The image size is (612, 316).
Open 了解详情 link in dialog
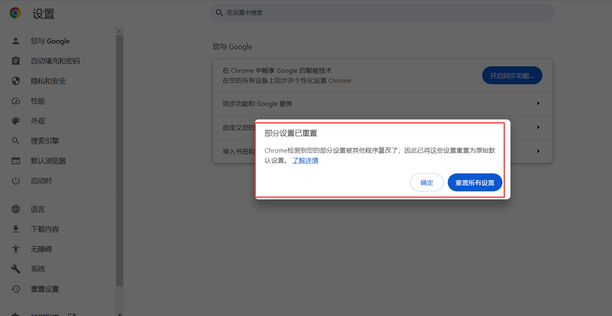point(305,160)
